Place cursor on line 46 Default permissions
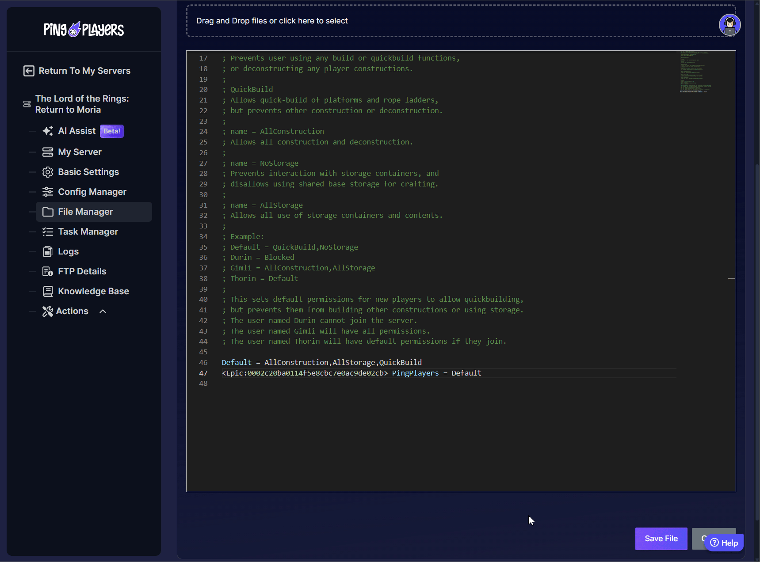This screenshot has height=562, width=760. (321, 363)
